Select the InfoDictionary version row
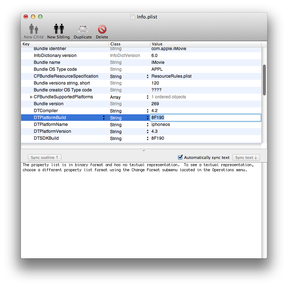The height and width of the screenshot is (287, 288). tap(141, 56)
